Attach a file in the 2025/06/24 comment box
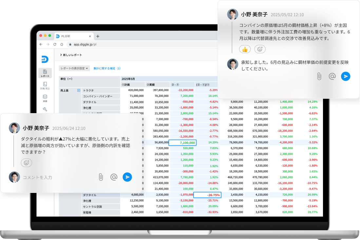This screenshot has width=360, height=240. pos(101,177)
